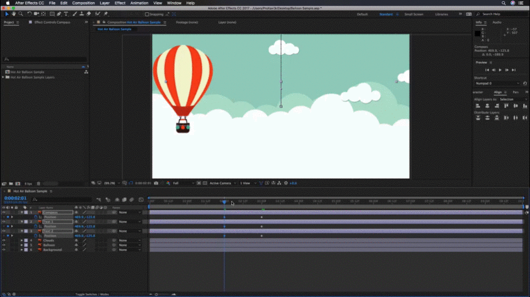Image resolution: width=530 pixels, height=297 pixels.
Task: Click the Interpret Footage icon in Project panel
Action: click(x=4, y=184)
